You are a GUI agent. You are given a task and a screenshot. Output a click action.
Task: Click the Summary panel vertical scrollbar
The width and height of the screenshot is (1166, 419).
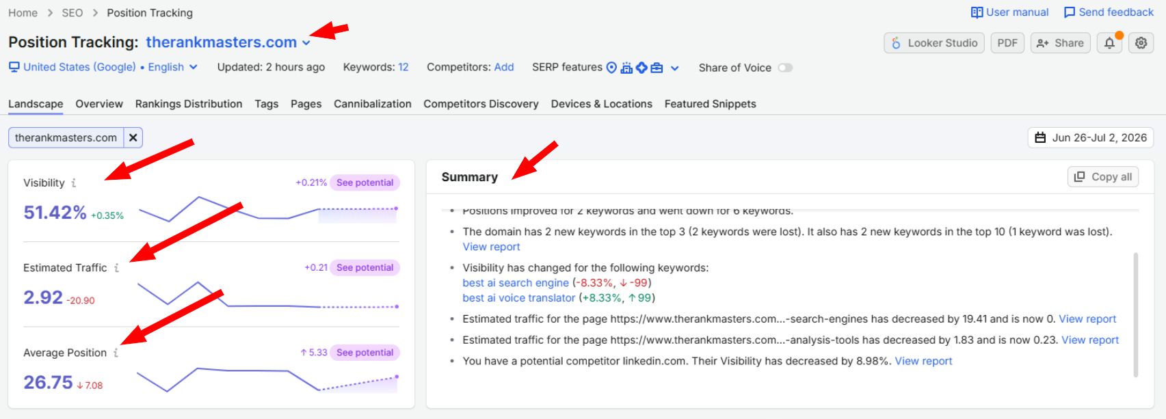(x=1136, y=314)
